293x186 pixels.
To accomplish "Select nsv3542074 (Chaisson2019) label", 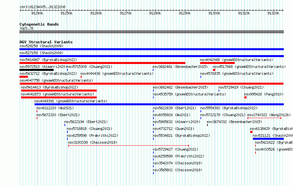I will pos(177,163).
